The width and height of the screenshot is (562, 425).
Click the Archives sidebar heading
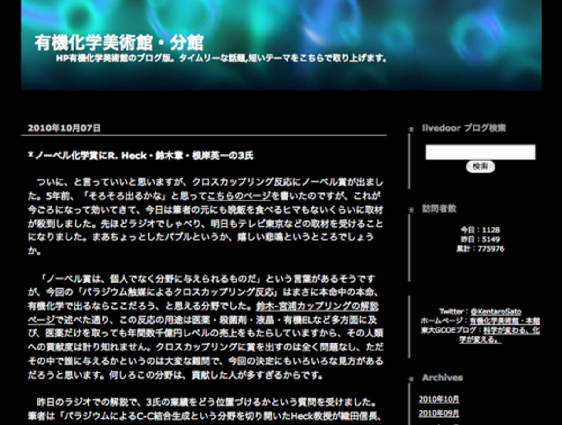442,378
